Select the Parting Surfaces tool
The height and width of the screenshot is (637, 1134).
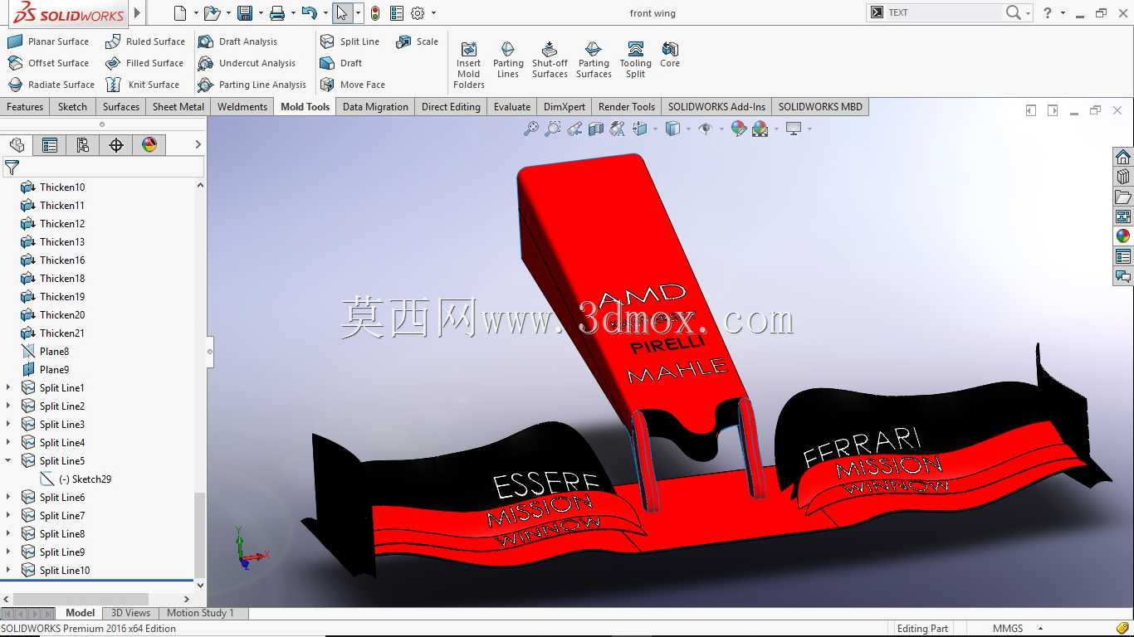[594, 60]
